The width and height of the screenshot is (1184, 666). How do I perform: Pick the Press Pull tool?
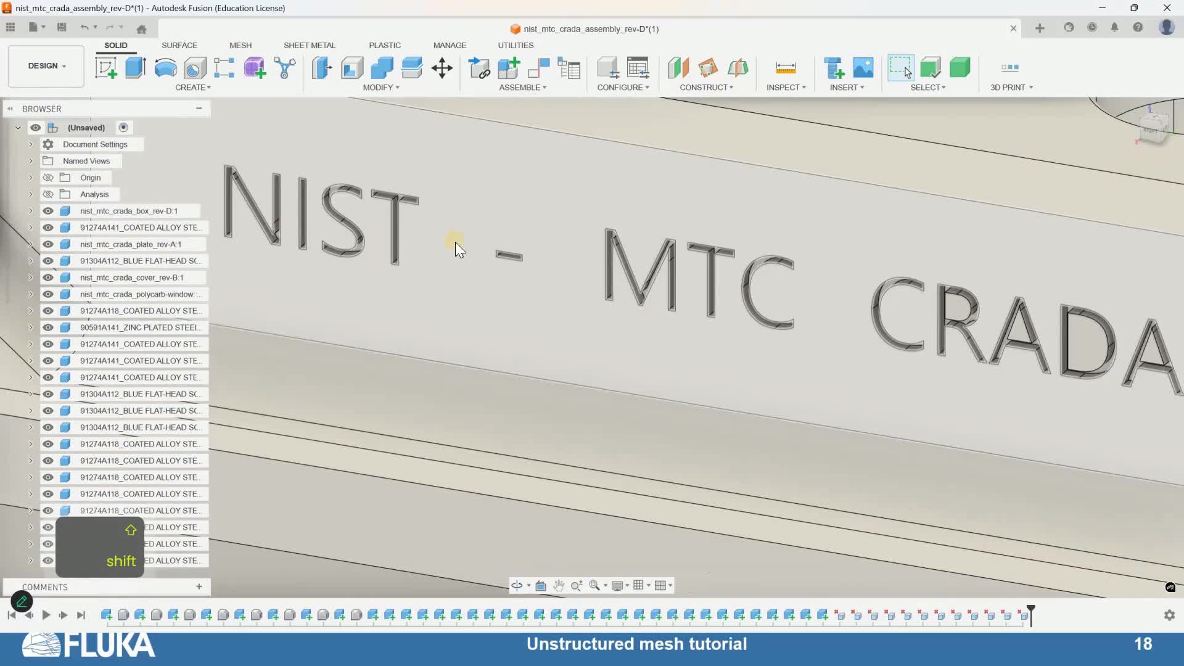[x=322, y=68]
